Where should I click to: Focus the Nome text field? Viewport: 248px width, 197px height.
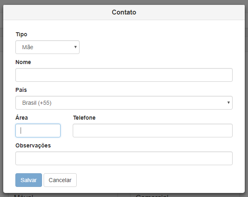(x=124, y=75)
